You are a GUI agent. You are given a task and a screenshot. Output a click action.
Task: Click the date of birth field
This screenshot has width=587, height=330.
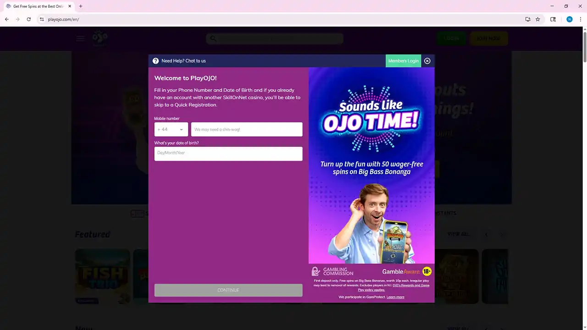point(228,154)
